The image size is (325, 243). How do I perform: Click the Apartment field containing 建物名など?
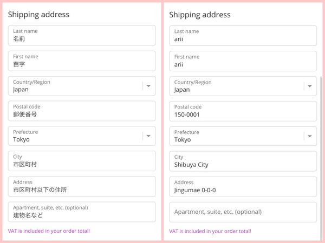pos(81,212)
